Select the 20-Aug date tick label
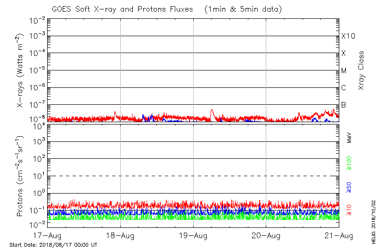 [266, 235]
